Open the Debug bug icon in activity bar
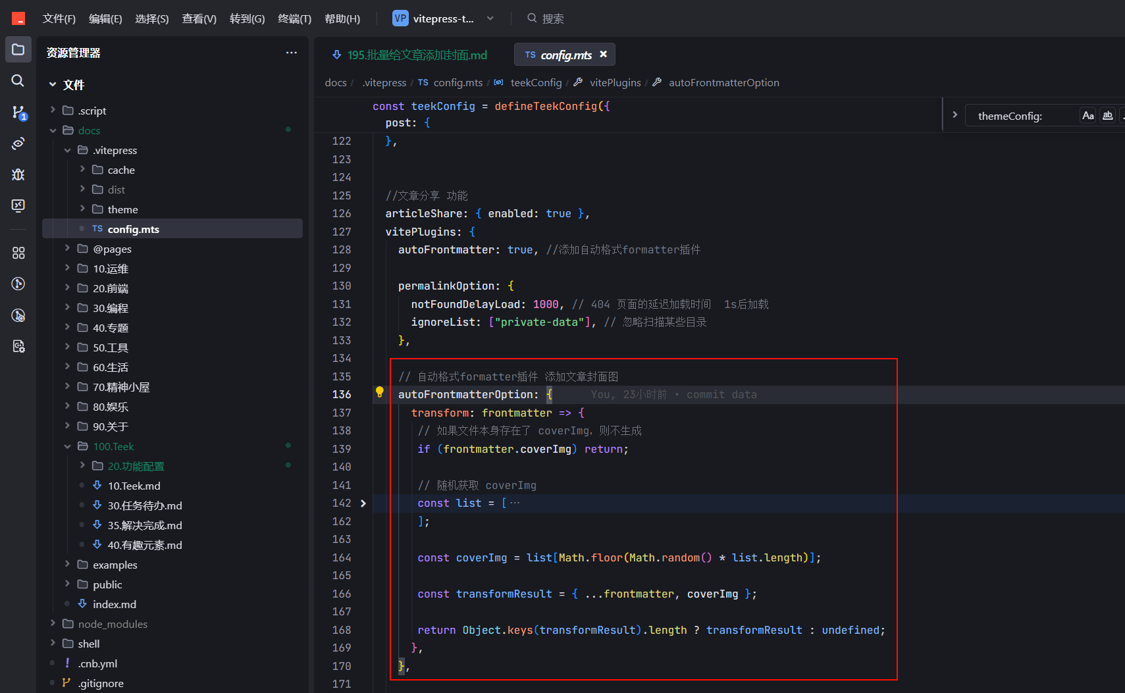This screenshot has width=1125, height=693. 18,174
